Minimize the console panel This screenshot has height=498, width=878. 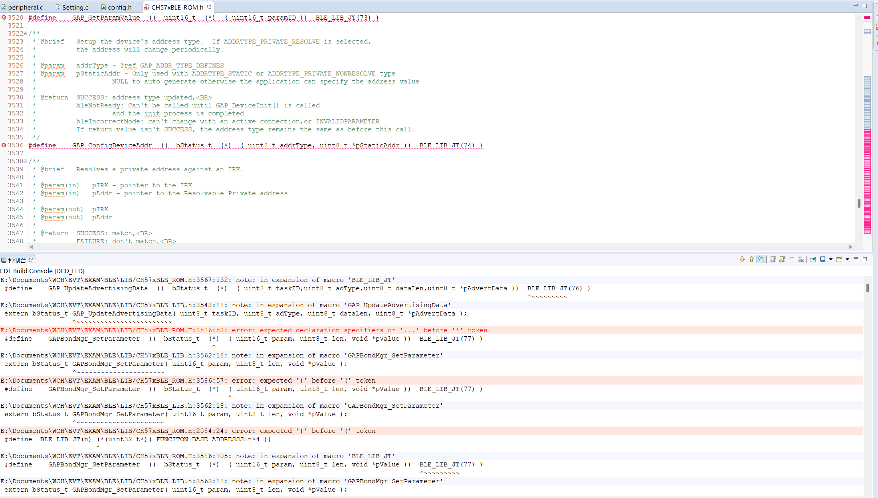(856, 258)
